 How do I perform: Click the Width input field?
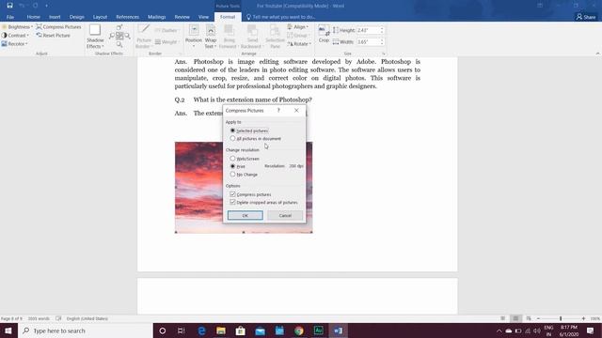368,41
